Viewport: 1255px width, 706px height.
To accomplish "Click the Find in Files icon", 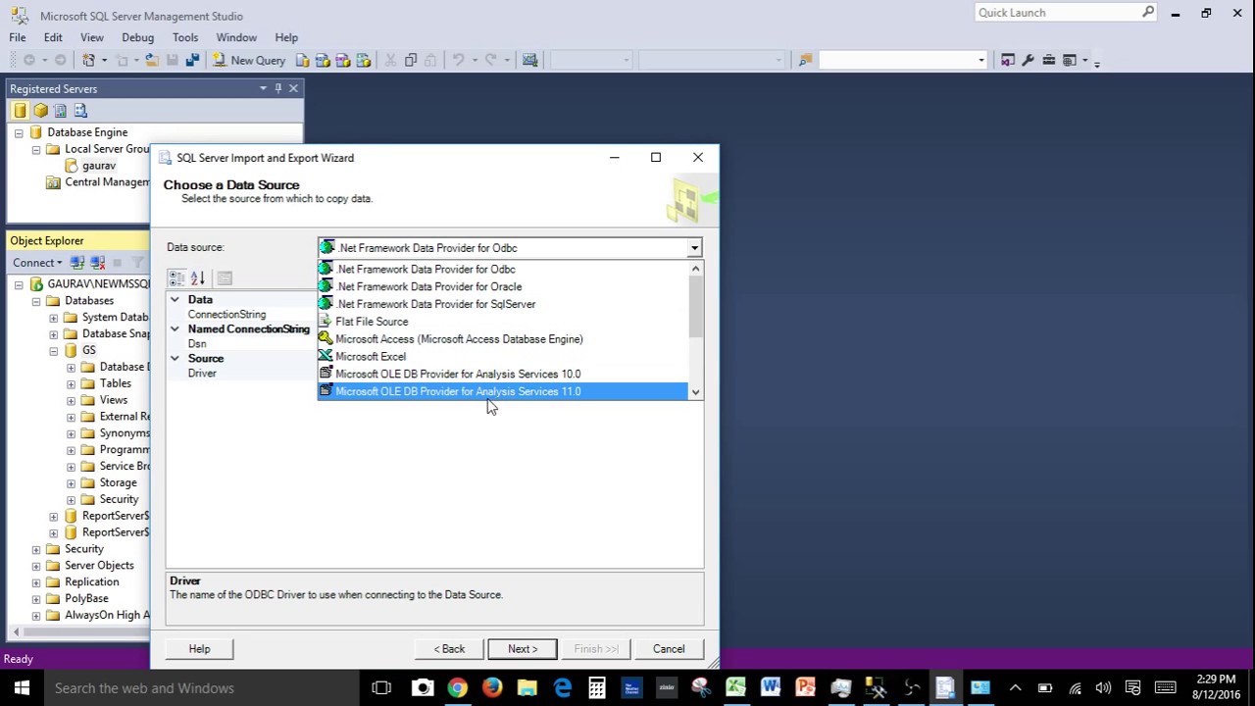I will pos(804,60).
